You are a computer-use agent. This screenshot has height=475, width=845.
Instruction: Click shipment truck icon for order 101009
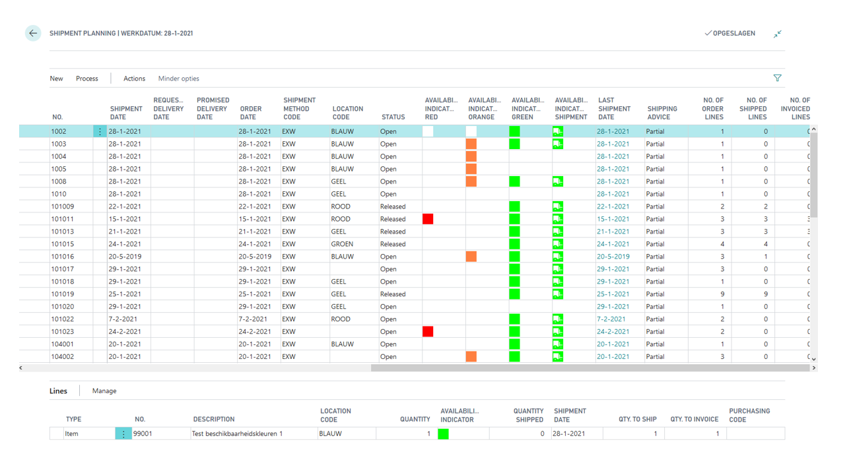point(558,206)
